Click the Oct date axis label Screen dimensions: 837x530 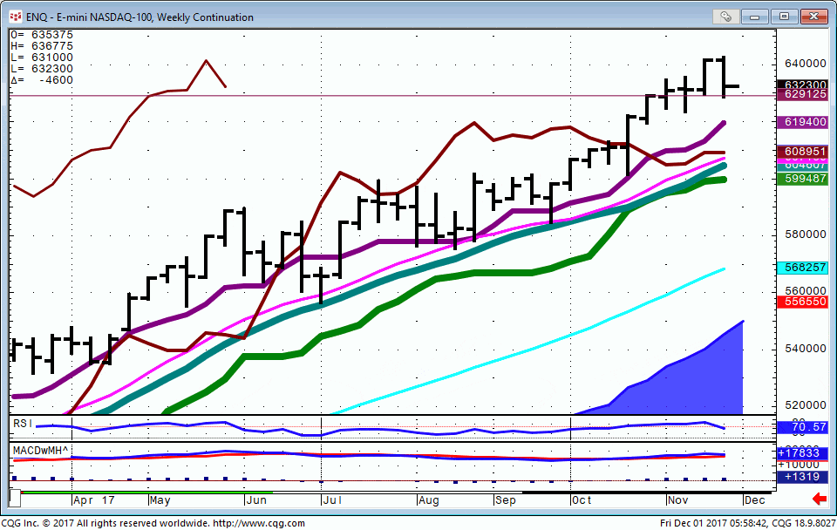click(582, 500)
